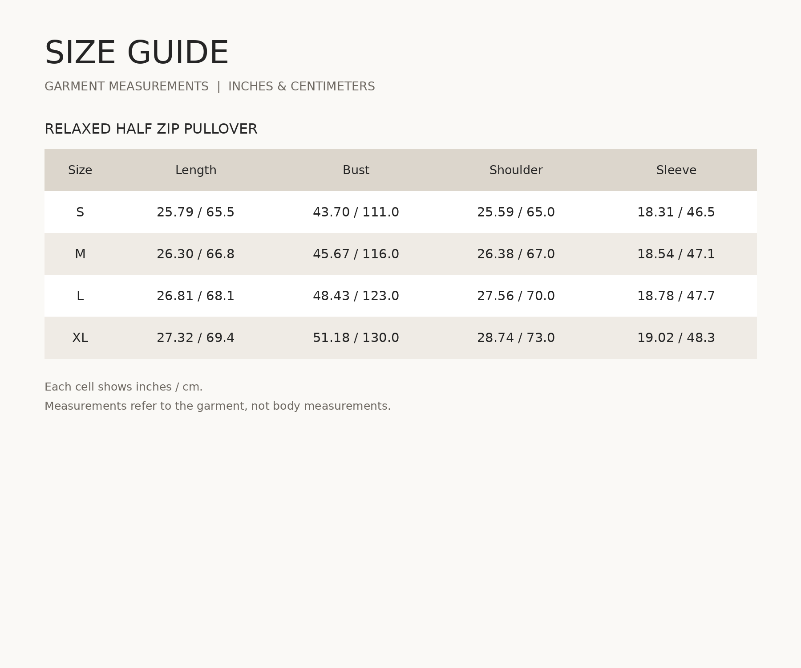The width and height of the screenshot is (801, 668).
Task: Click the S length value 25.79 / 65.5
Action: [x=196, y=212]
